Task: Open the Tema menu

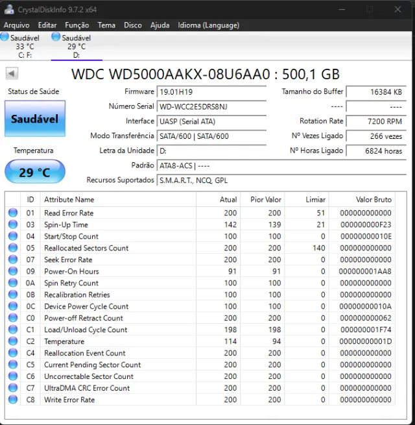Action: pos(106,25)
